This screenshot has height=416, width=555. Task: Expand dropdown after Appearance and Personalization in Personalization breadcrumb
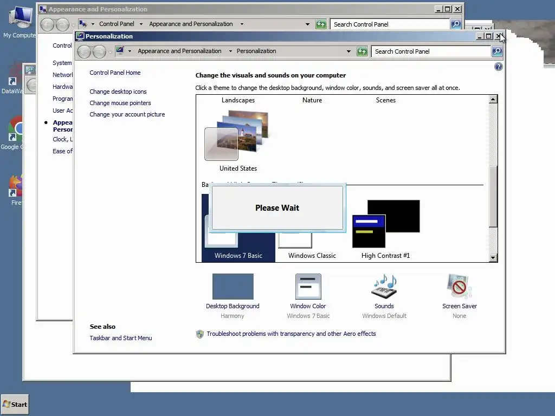click(230, 51)
